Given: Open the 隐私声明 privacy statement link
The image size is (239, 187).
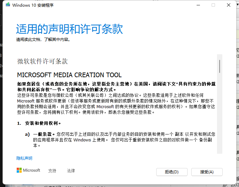Looking at the screenshot, I should (x=24, y=158).
